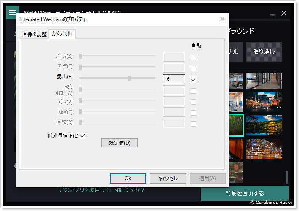The image size is (299, 211).
Task: Toggle auto checkbox for パン(P)
Action: tap(193, 102)
